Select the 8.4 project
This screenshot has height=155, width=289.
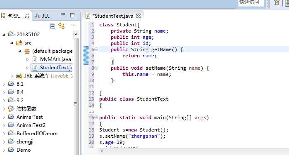click(20, 92)
